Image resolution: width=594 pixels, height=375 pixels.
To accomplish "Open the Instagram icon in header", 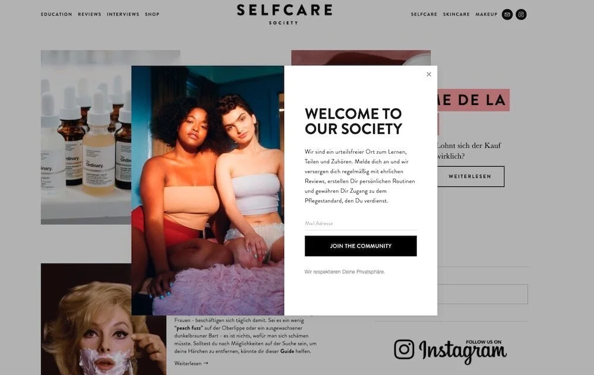I will [x=522, y=14].
